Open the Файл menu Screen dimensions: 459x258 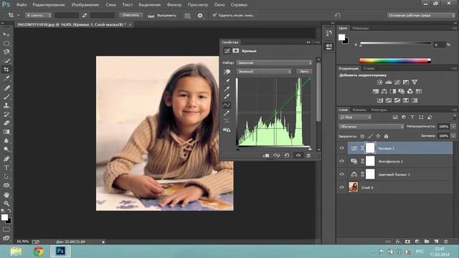(21, 5)
